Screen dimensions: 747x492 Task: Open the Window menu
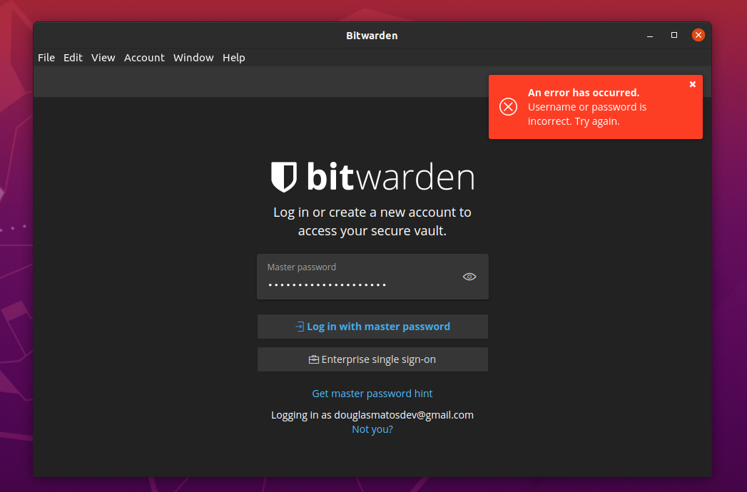coord(193,57)
